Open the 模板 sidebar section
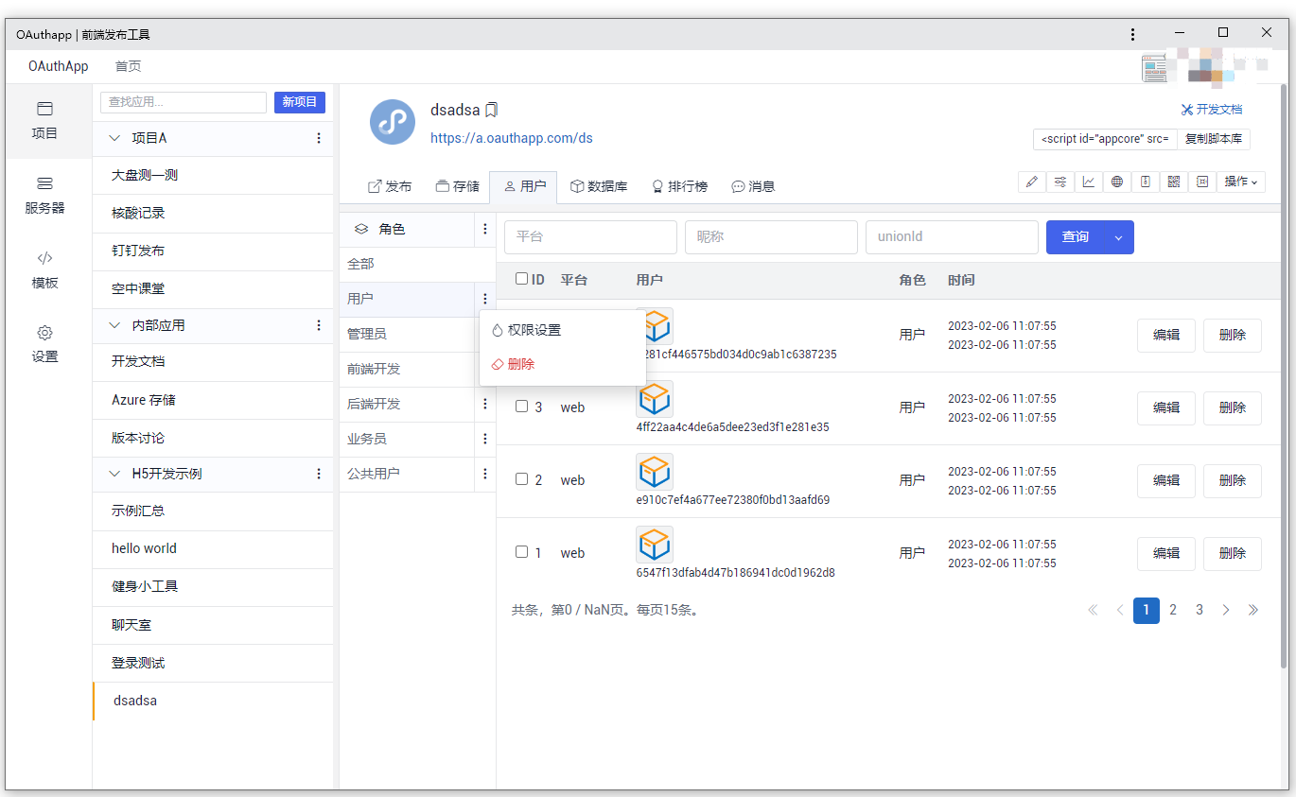 44,269
